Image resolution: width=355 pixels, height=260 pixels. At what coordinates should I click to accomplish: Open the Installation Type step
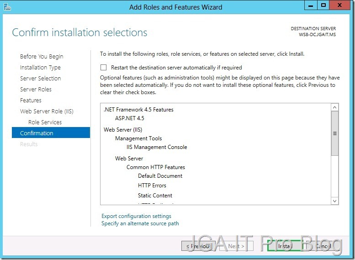coord(40,68)
